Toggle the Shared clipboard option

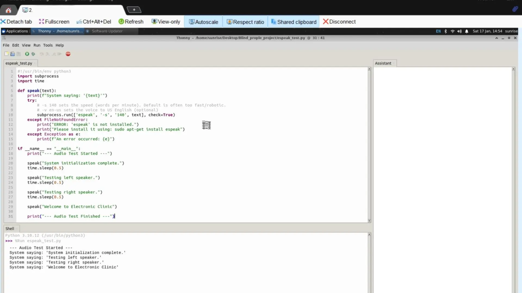click(294, 22)
